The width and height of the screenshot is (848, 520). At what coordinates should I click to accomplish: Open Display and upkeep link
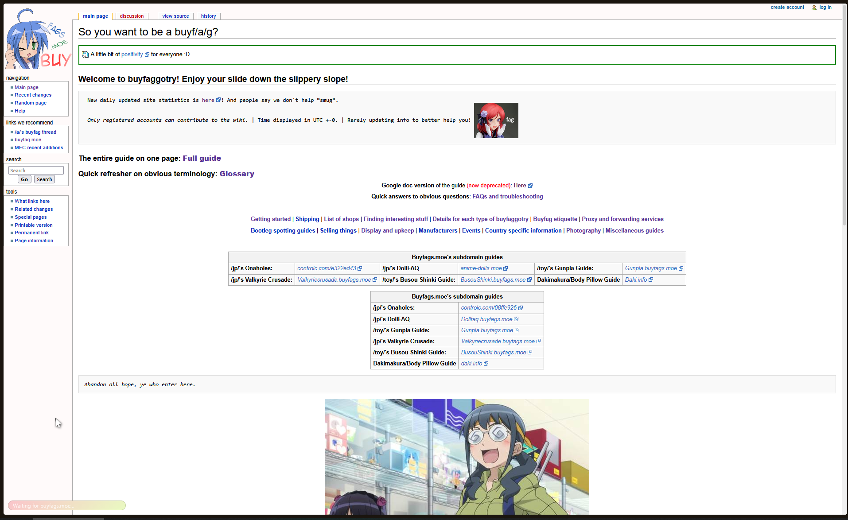click(x=388, y=231)
